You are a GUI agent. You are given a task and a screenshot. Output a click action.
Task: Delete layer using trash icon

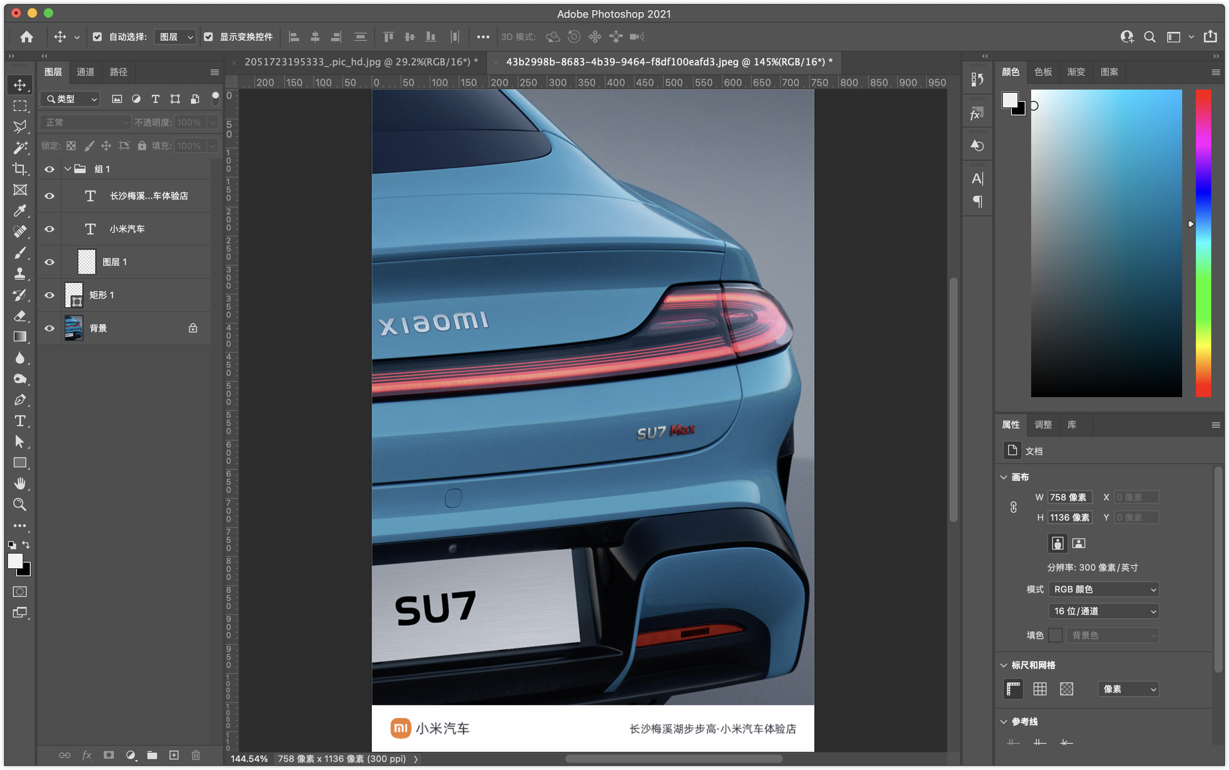[195, 755]
